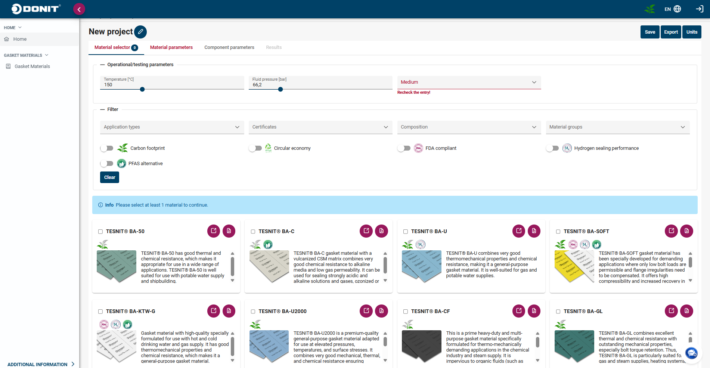This screenshot has height=368, width=710.
Task: Open the chat support bubble
Action: pos(691,353)
